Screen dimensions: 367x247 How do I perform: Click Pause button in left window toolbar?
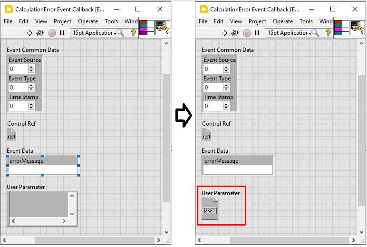point(62,33)
